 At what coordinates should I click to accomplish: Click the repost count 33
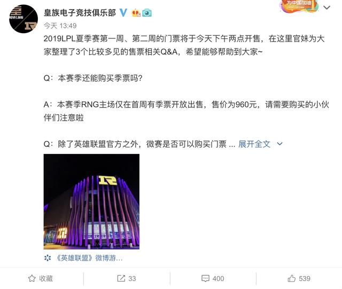tap(132, 278)
